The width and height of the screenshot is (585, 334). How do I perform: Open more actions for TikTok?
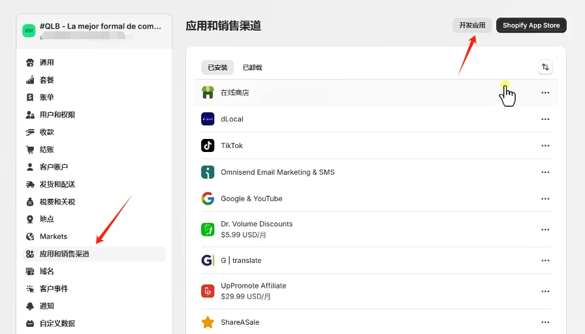pos(545,145)
